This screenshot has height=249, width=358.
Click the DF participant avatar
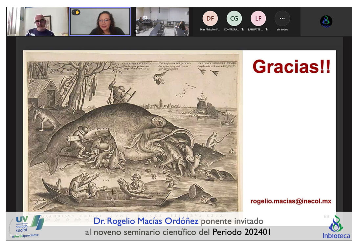(210, 18)
